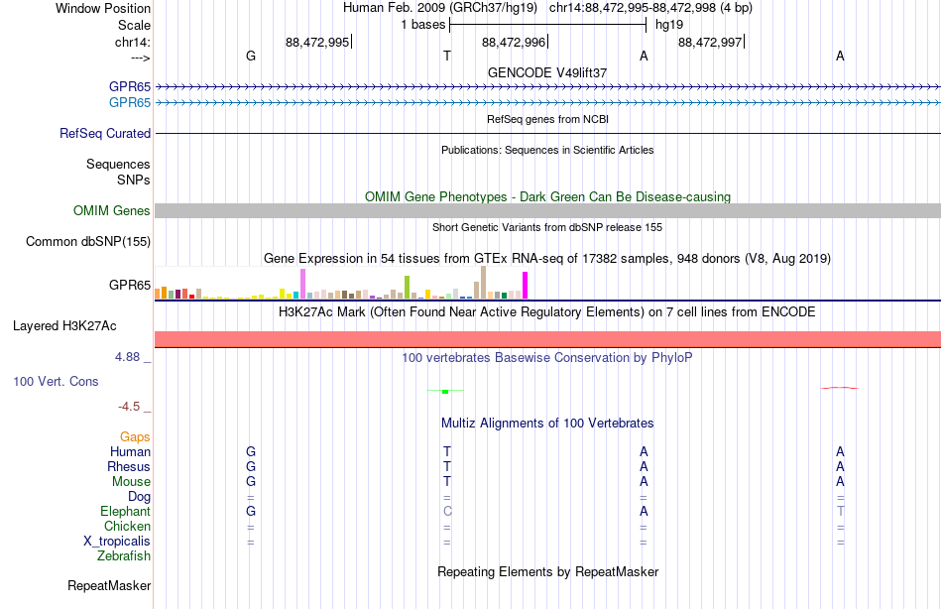Click the GPR65 GTEx expression label
The image size is (942, 609).
click(130, 285)
